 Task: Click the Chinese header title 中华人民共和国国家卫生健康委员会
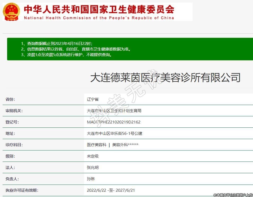[x=99, y=9]
